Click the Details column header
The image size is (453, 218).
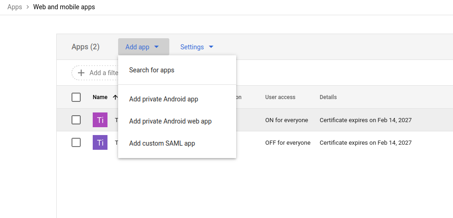point(328,97)
